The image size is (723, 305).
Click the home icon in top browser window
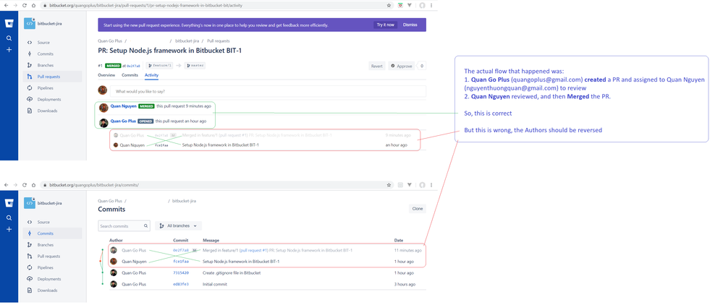coord(34,6)
